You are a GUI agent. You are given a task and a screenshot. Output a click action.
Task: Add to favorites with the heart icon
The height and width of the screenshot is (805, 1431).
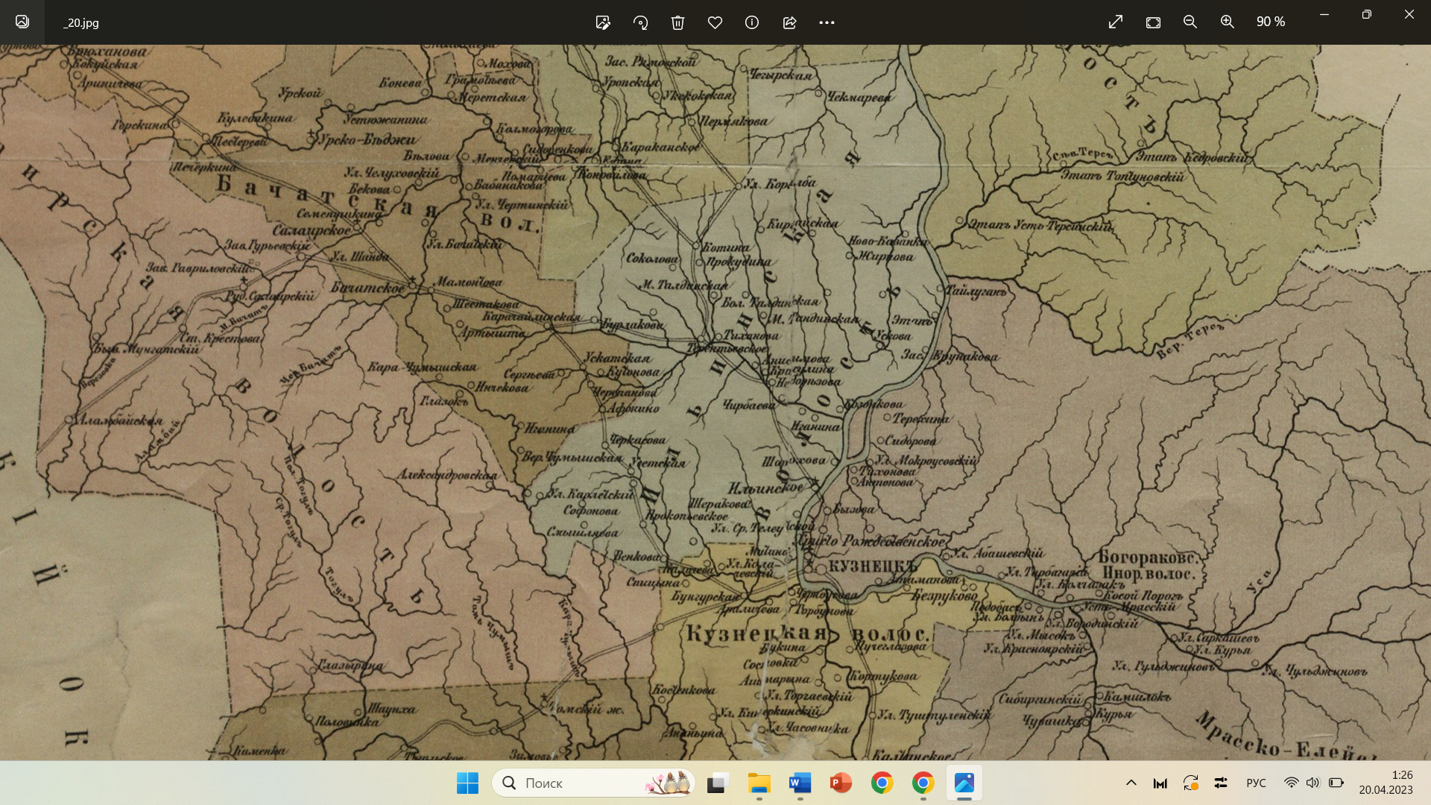(715, 22)
